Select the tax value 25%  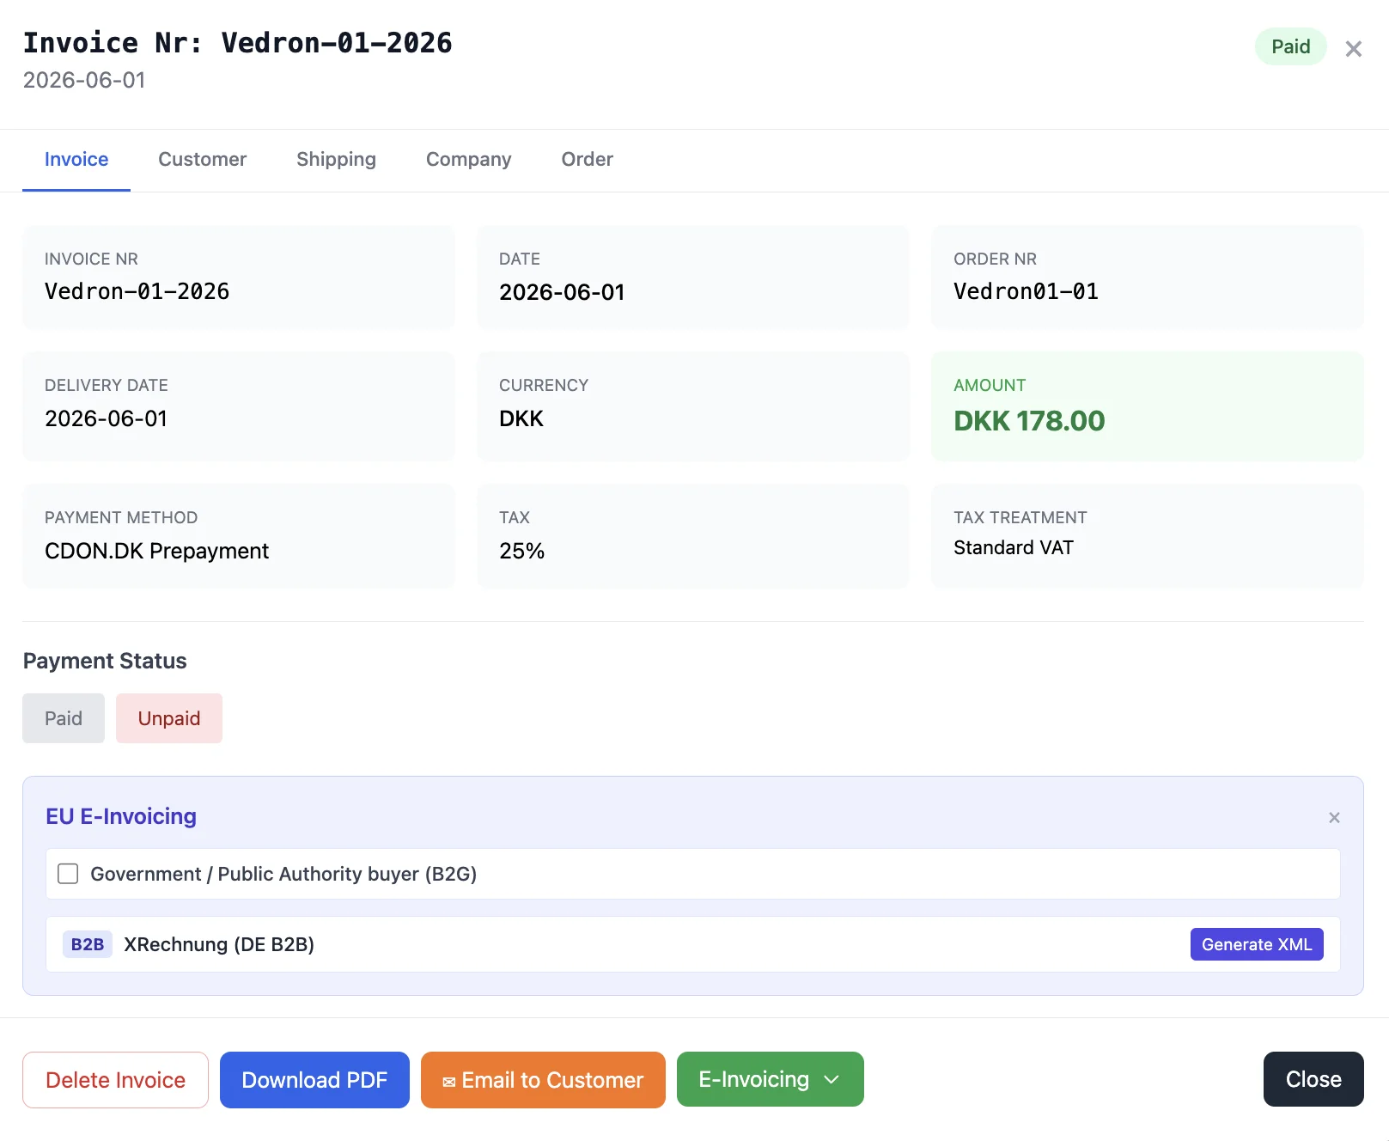pyautogui.click(x=521, y=551)
